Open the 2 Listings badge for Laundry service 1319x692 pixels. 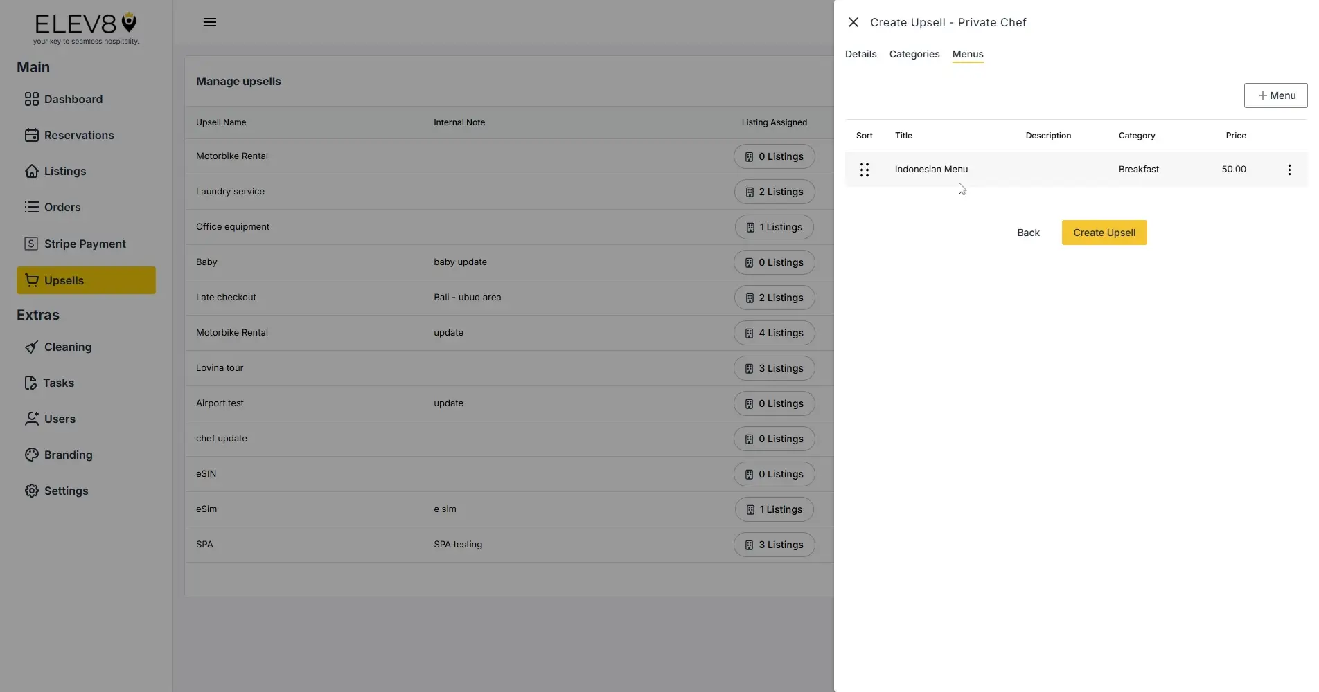(774, 192)
